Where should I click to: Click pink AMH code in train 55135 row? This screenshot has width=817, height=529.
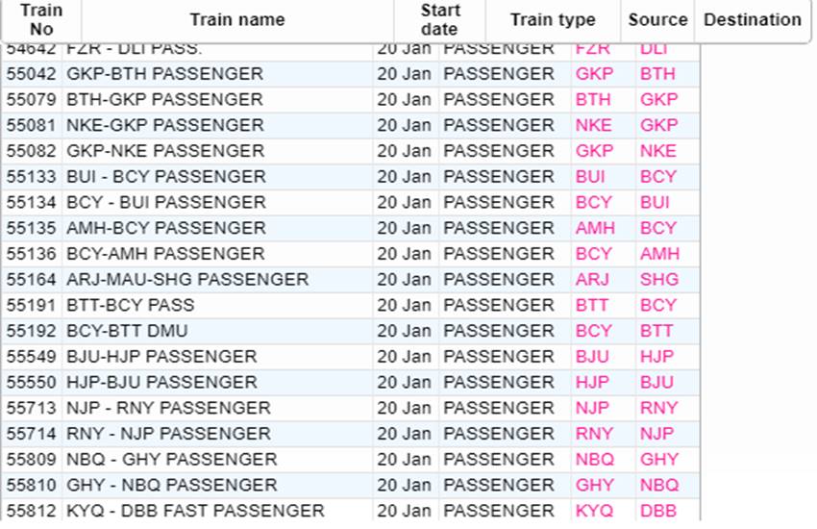(595, 229)
